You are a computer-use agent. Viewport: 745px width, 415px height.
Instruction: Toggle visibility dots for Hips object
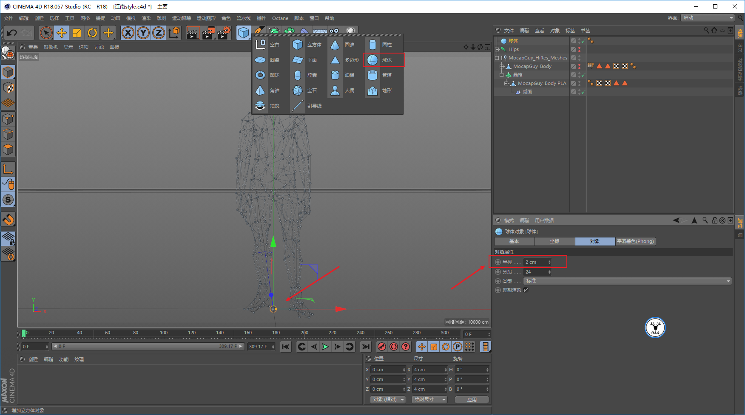click(x=579, y=49)
